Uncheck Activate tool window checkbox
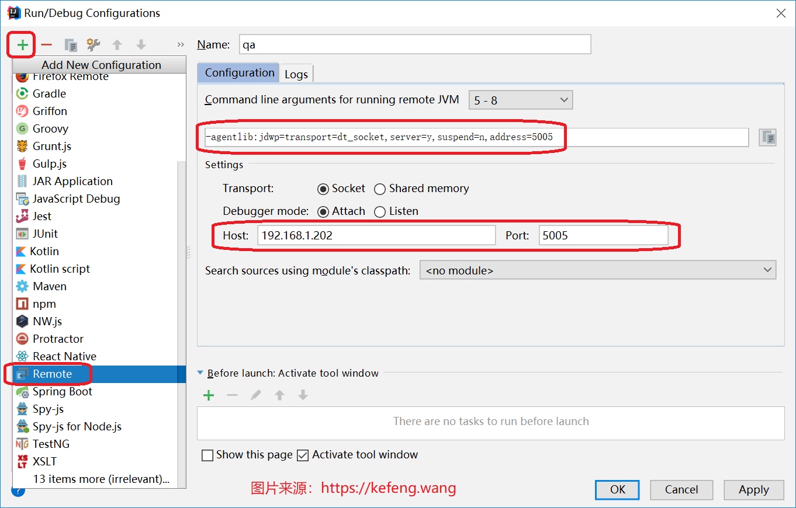796x508 pixels. pyautogui.click(x=303, y=455)
